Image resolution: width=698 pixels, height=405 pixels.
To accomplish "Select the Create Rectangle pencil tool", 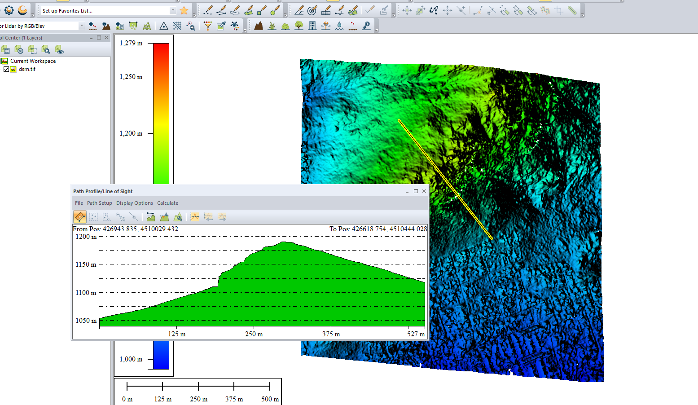I will coord(262,10).
